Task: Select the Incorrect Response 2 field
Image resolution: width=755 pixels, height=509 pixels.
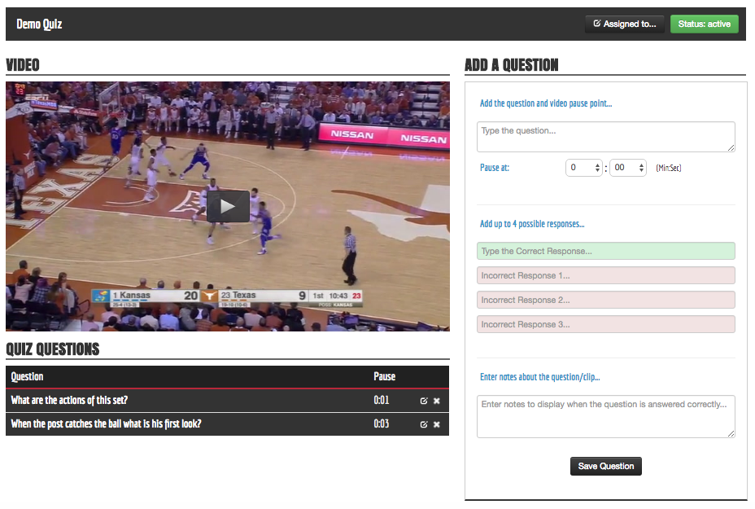Action: pyautogui.click(x=604, y=300)
